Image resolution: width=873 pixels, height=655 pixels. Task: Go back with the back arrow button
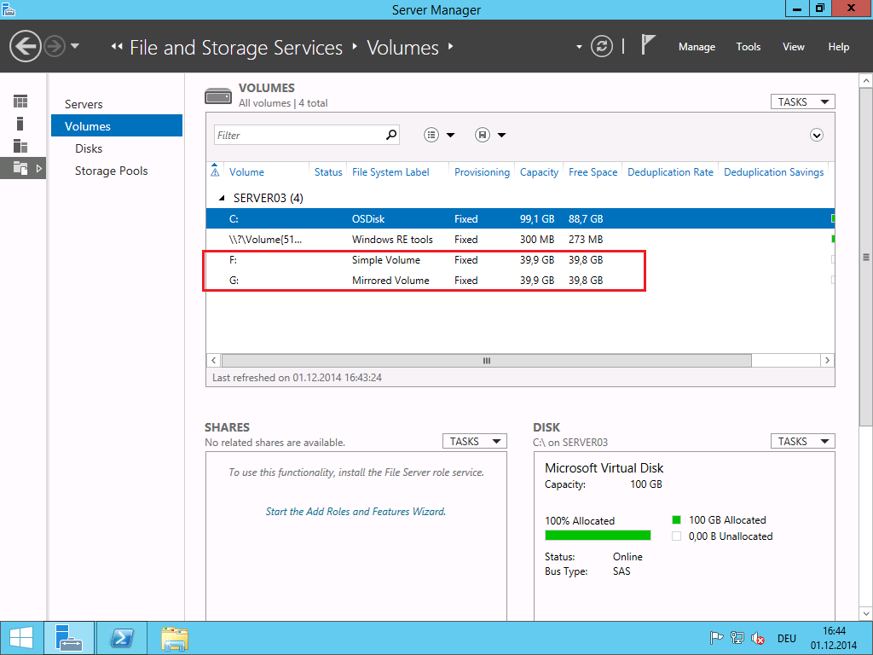[26, 46]
